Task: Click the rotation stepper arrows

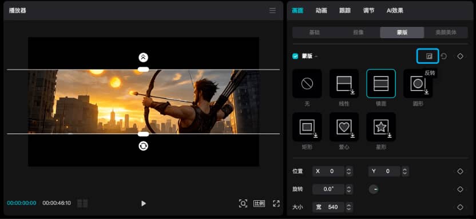Action: [x=349, y=189]
